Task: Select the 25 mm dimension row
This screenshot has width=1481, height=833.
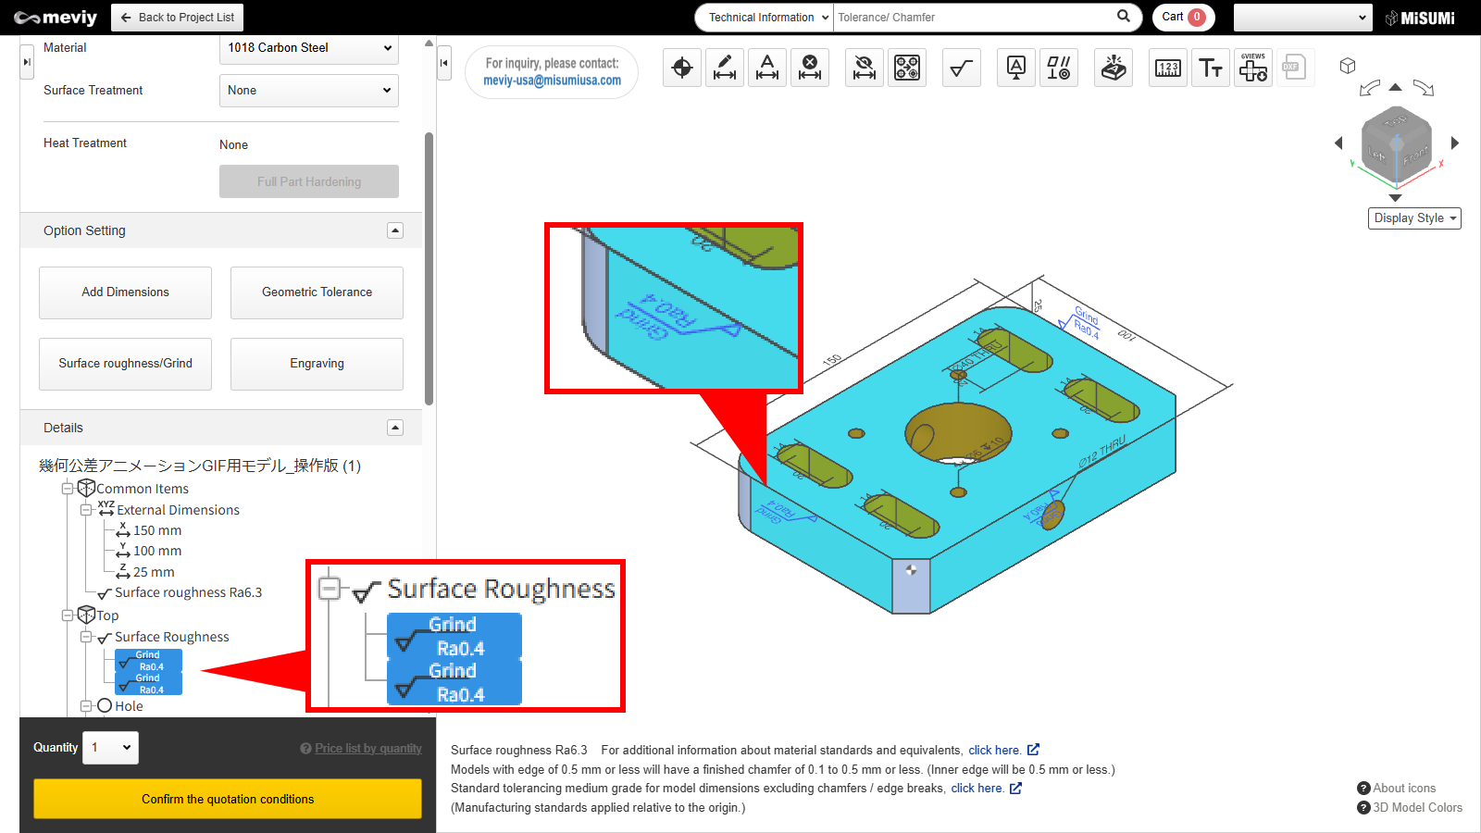Action: point(145,572)
